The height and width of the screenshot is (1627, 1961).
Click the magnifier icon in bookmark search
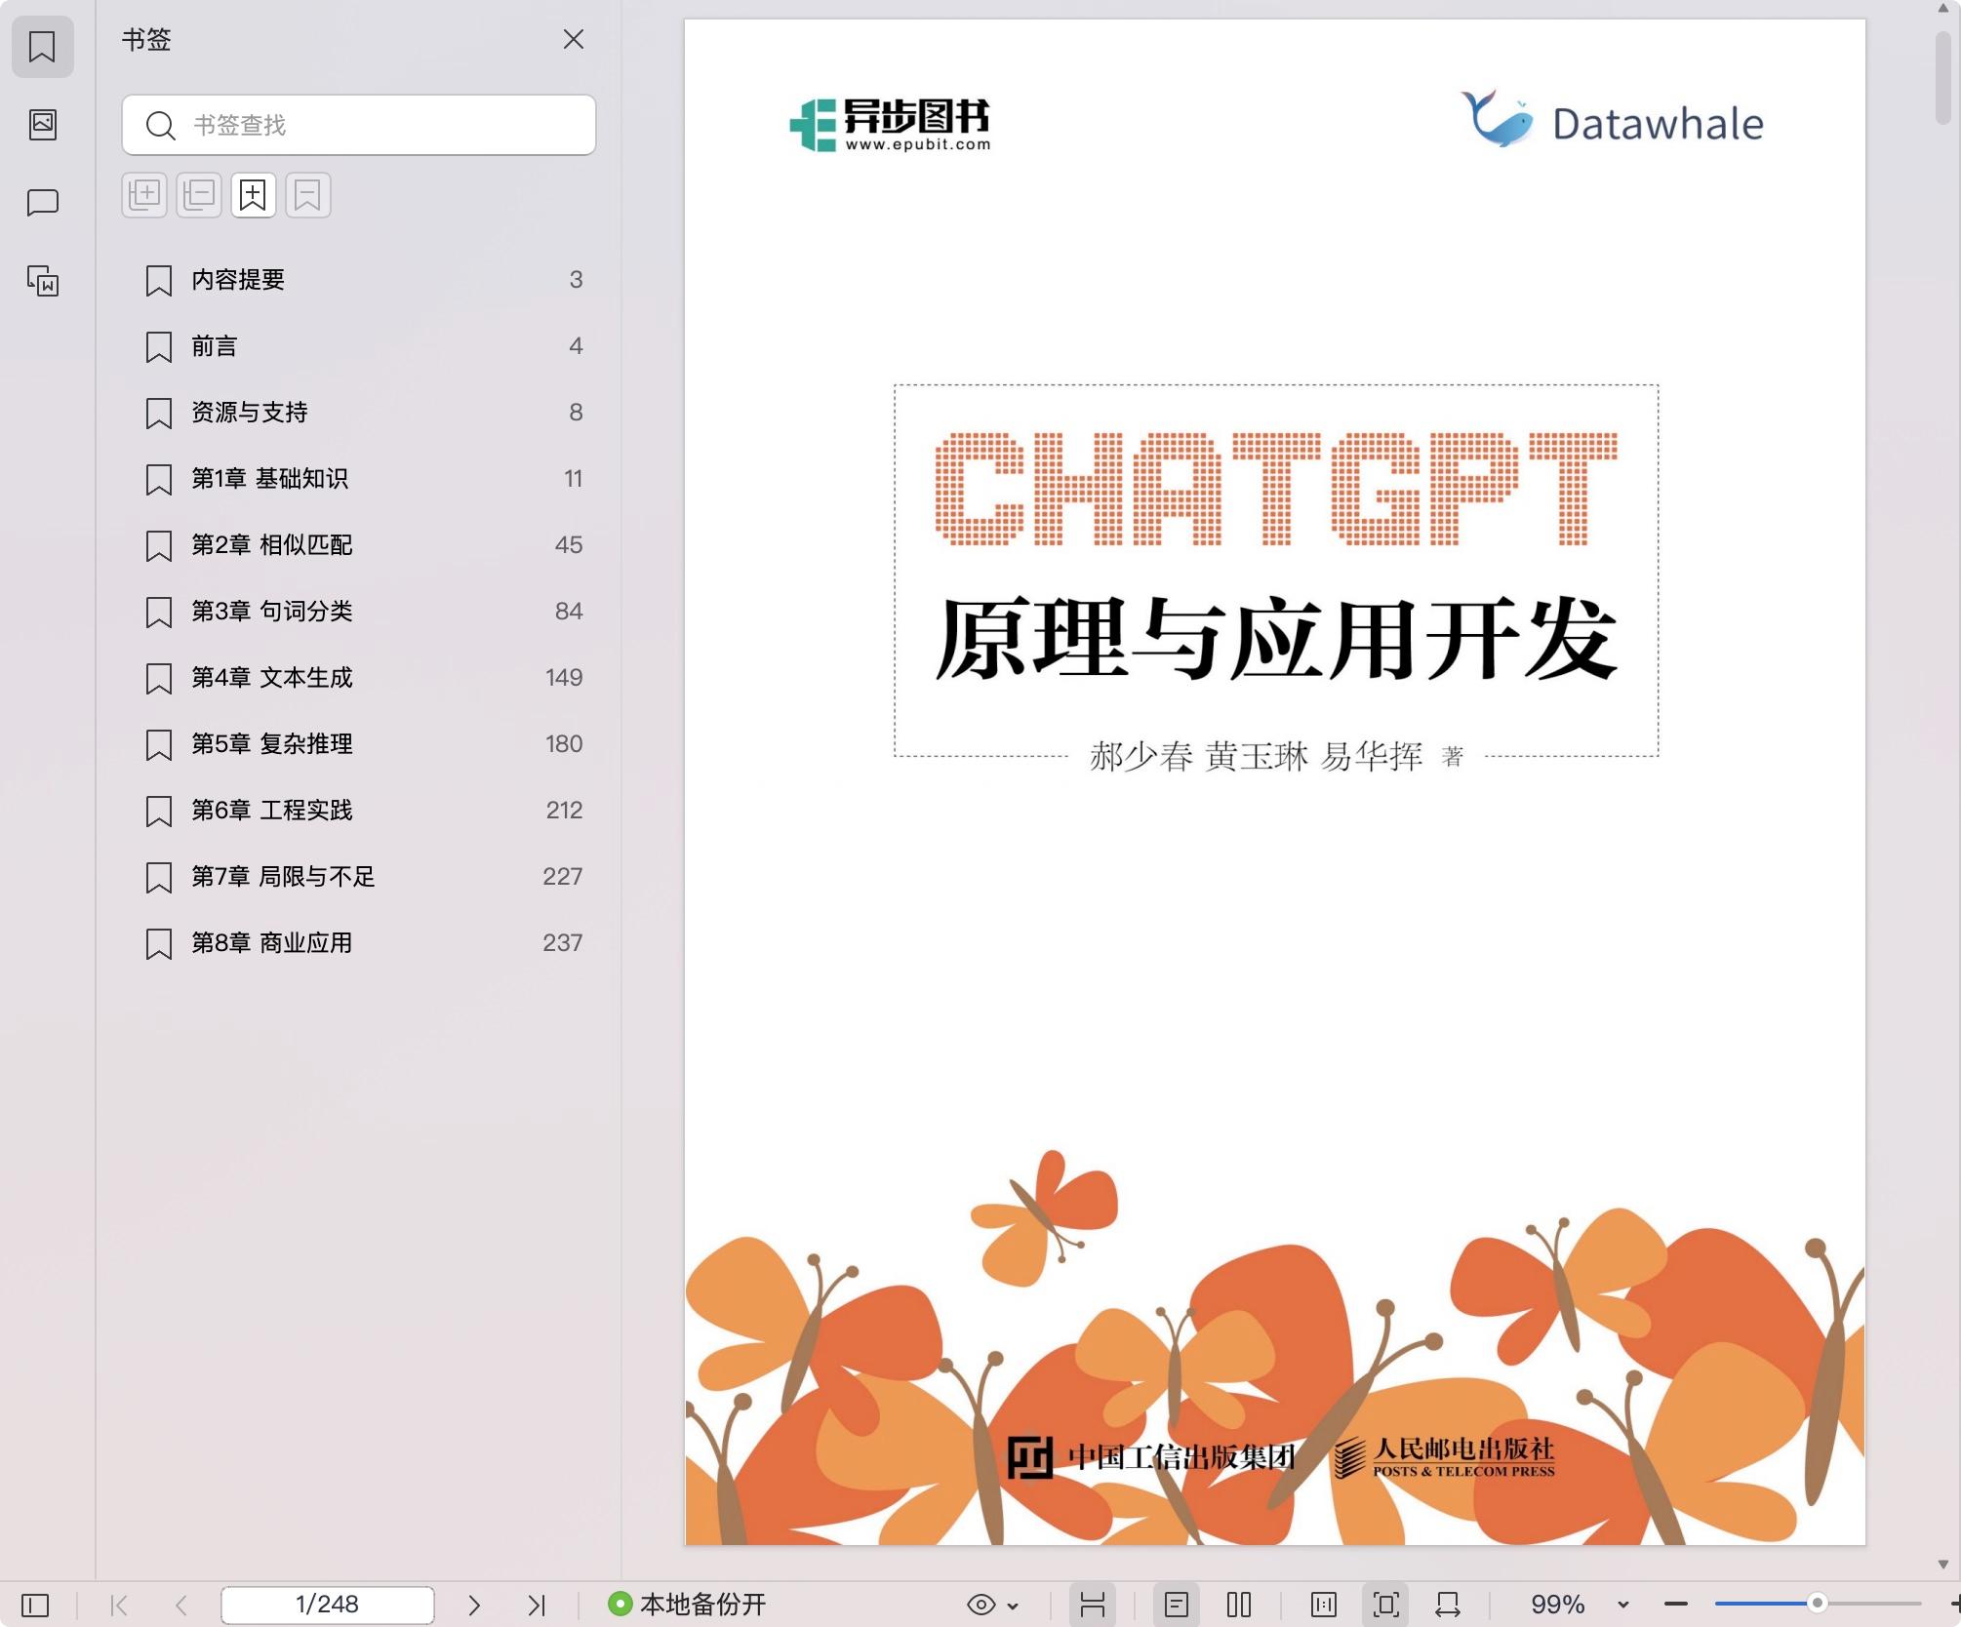point(160,125)
